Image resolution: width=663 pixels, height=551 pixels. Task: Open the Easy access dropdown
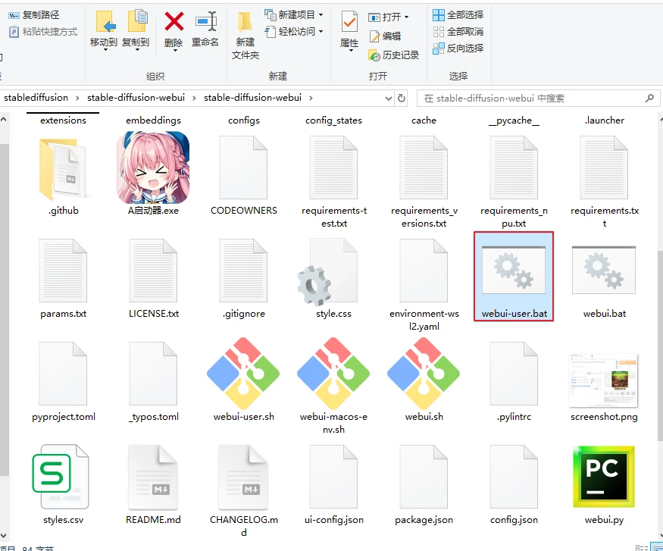coord(294,32)
